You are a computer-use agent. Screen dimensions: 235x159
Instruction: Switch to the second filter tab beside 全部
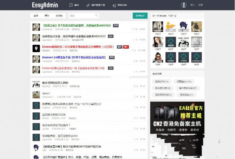[47, 16]
